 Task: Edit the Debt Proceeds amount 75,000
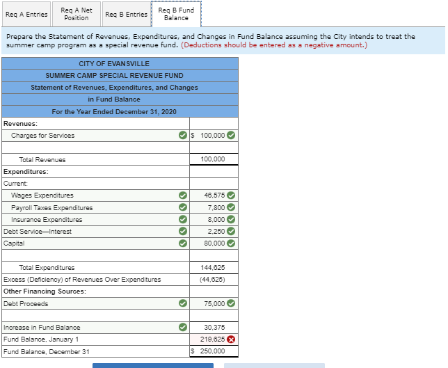(x=214, y=303)
